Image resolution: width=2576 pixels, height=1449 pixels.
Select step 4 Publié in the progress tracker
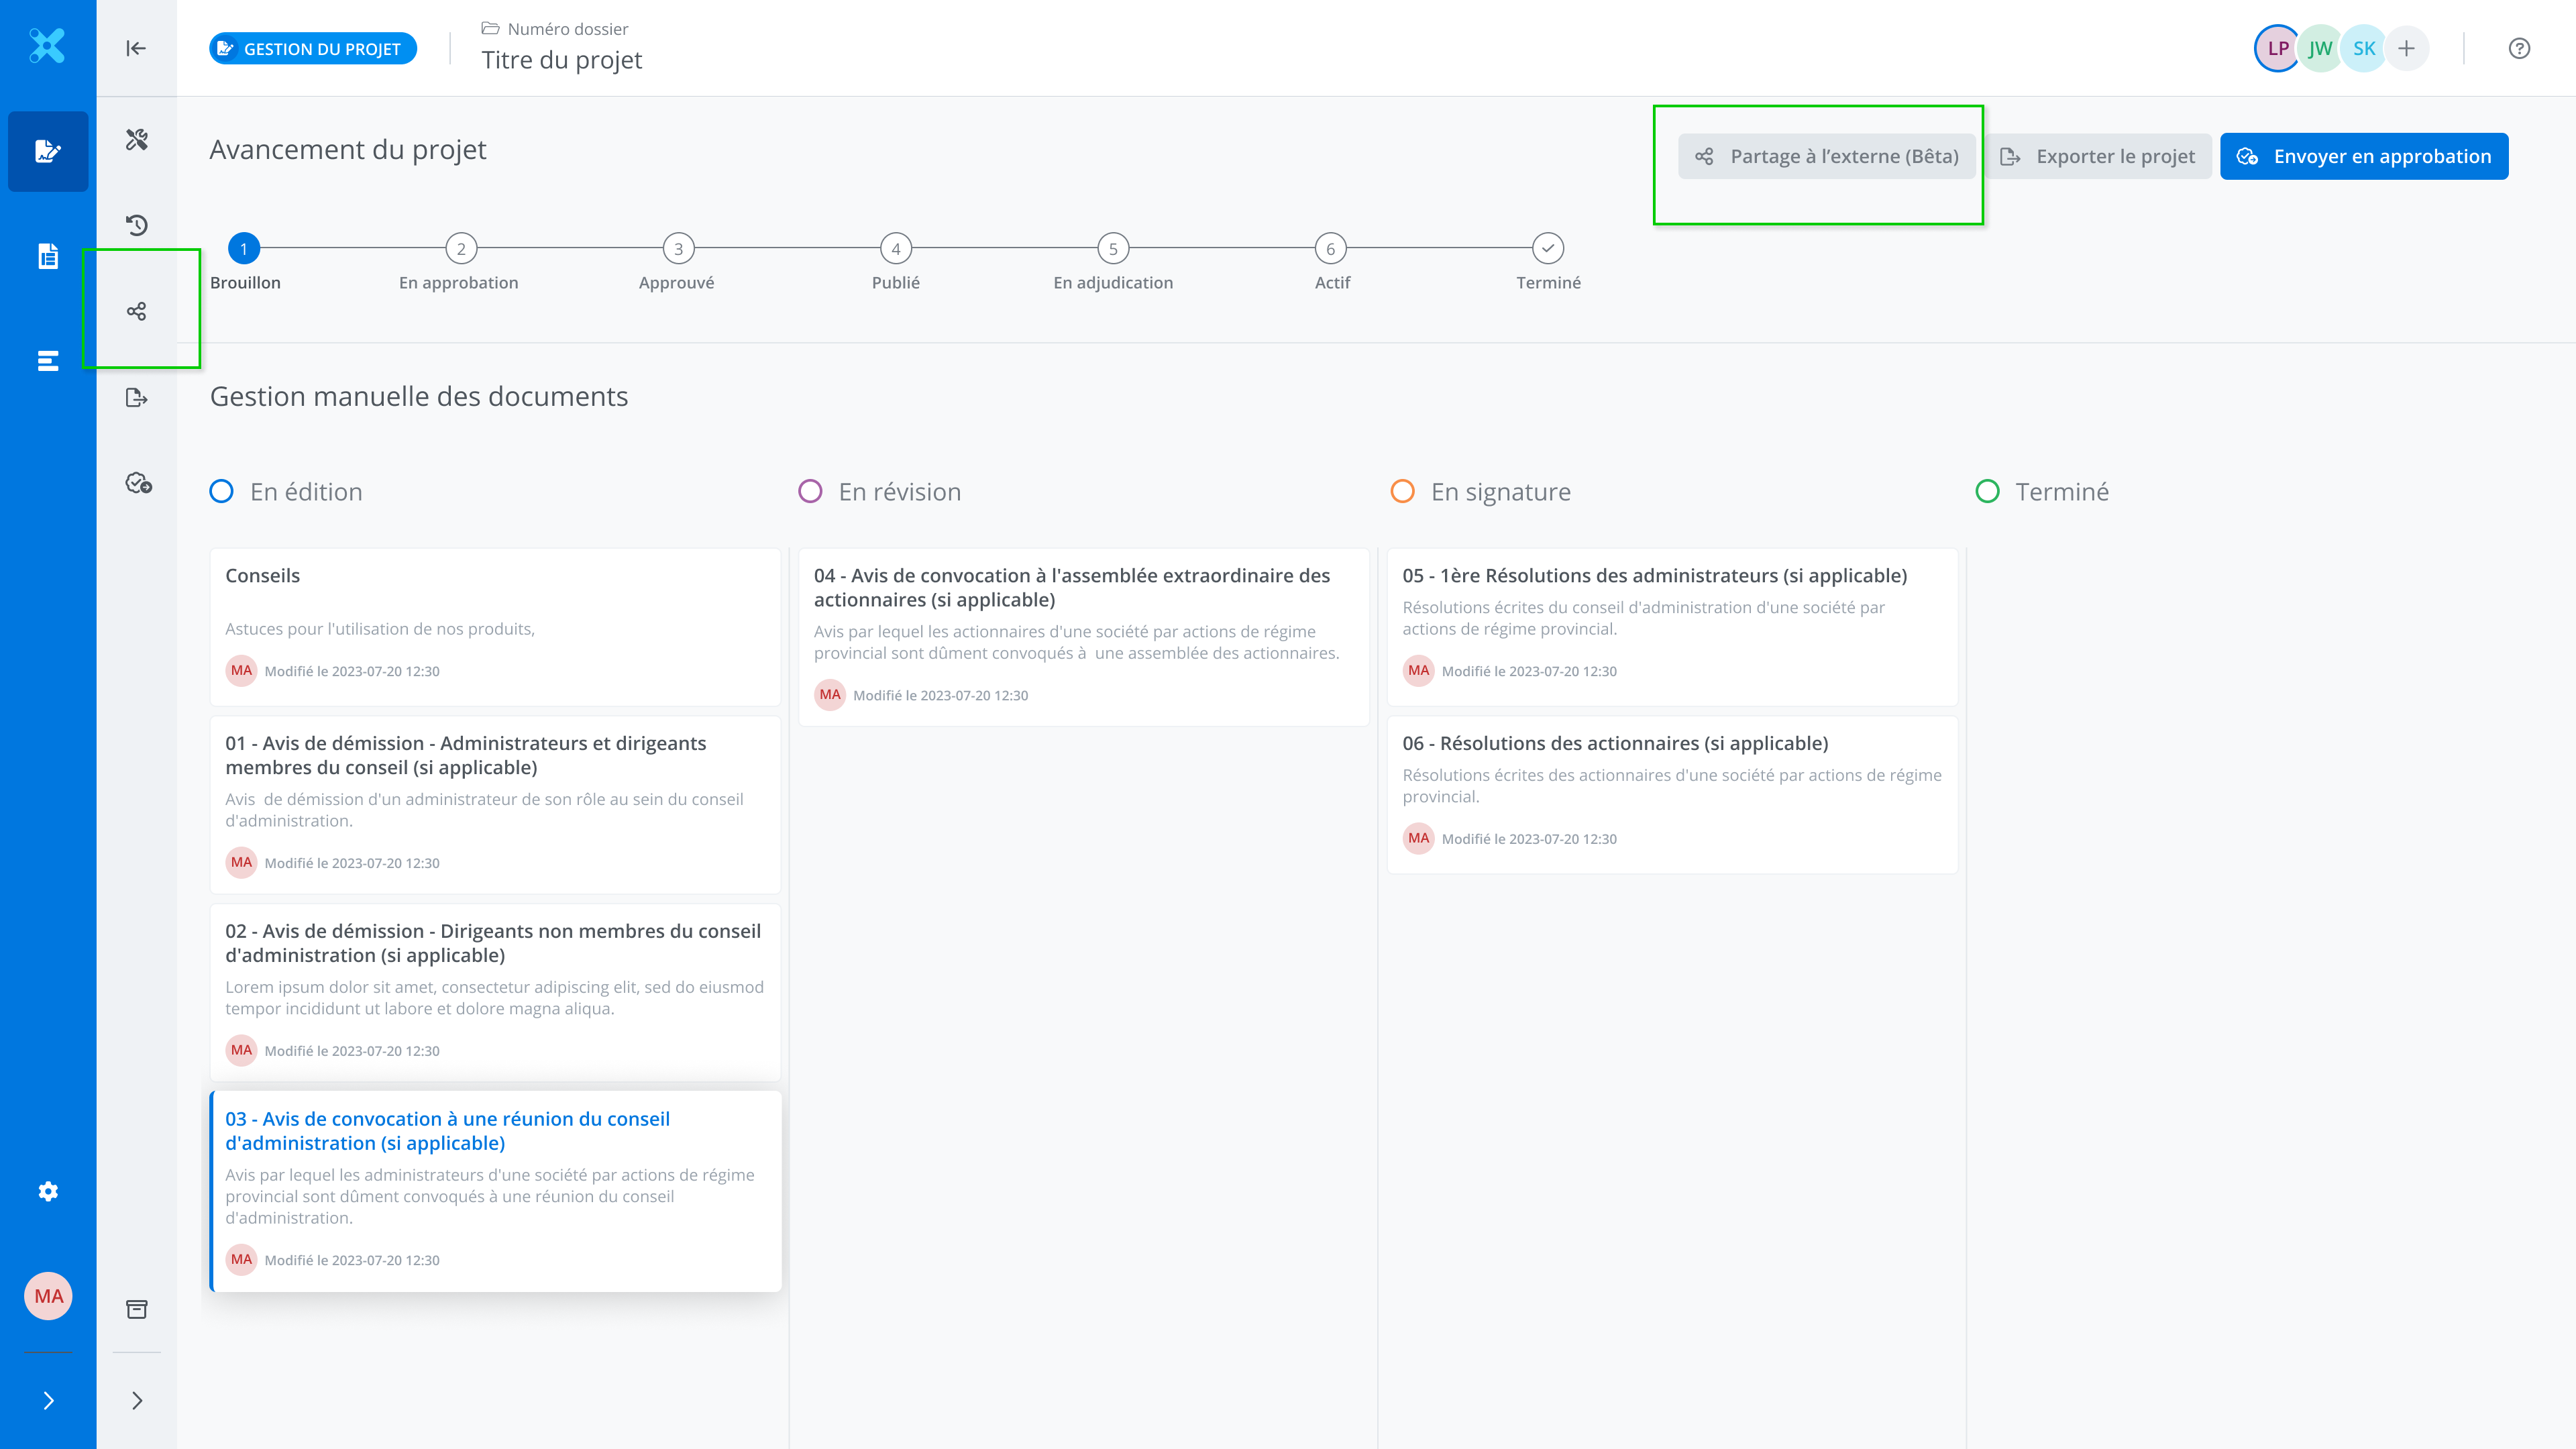[x=895, y=248]
